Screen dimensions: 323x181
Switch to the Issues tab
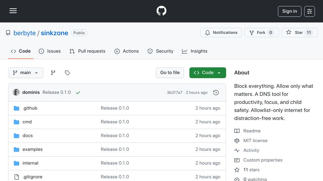click(50, 51)
